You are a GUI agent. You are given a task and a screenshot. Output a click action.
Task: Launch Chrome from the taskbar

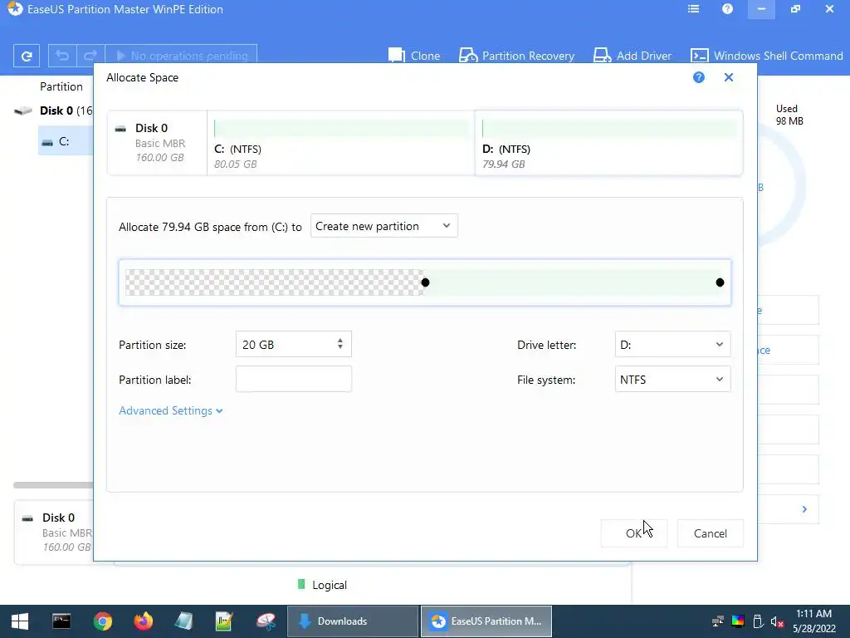[102, 621]
